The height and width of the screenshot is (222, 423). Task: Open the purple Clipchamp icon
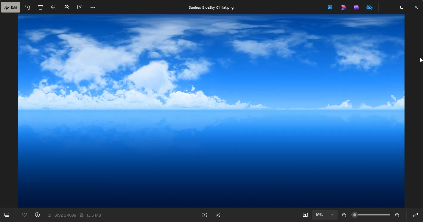356,7
